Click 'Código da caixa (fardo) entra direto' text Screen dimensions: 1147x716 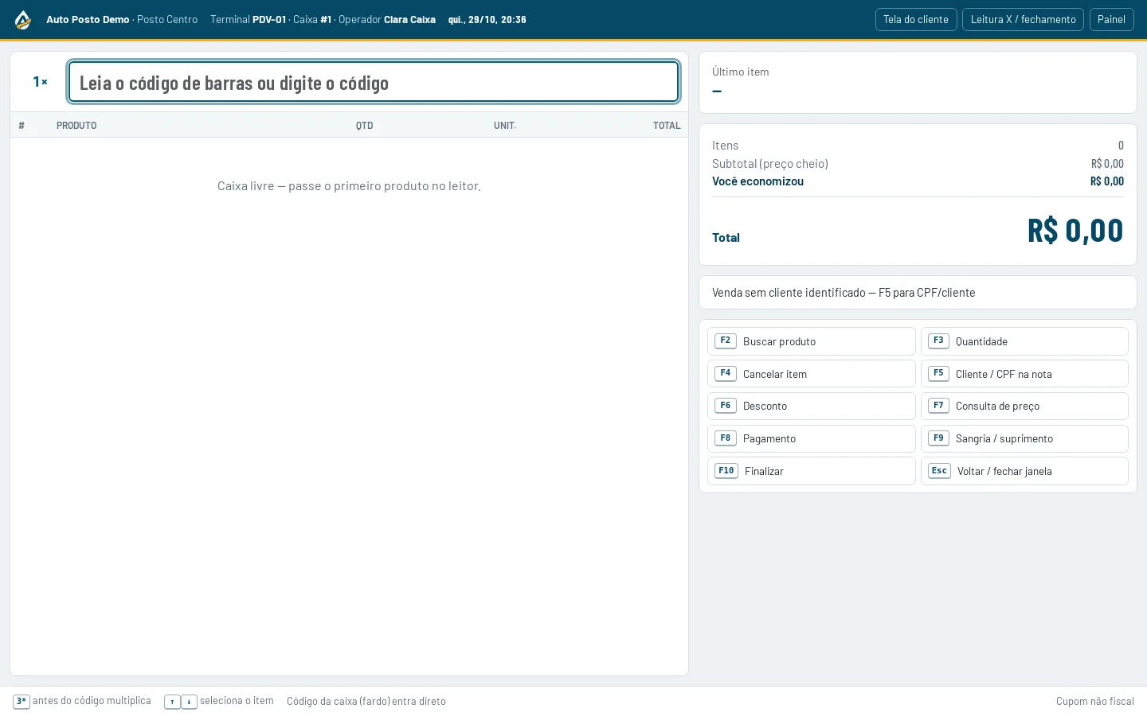click(x=366, y=702)
